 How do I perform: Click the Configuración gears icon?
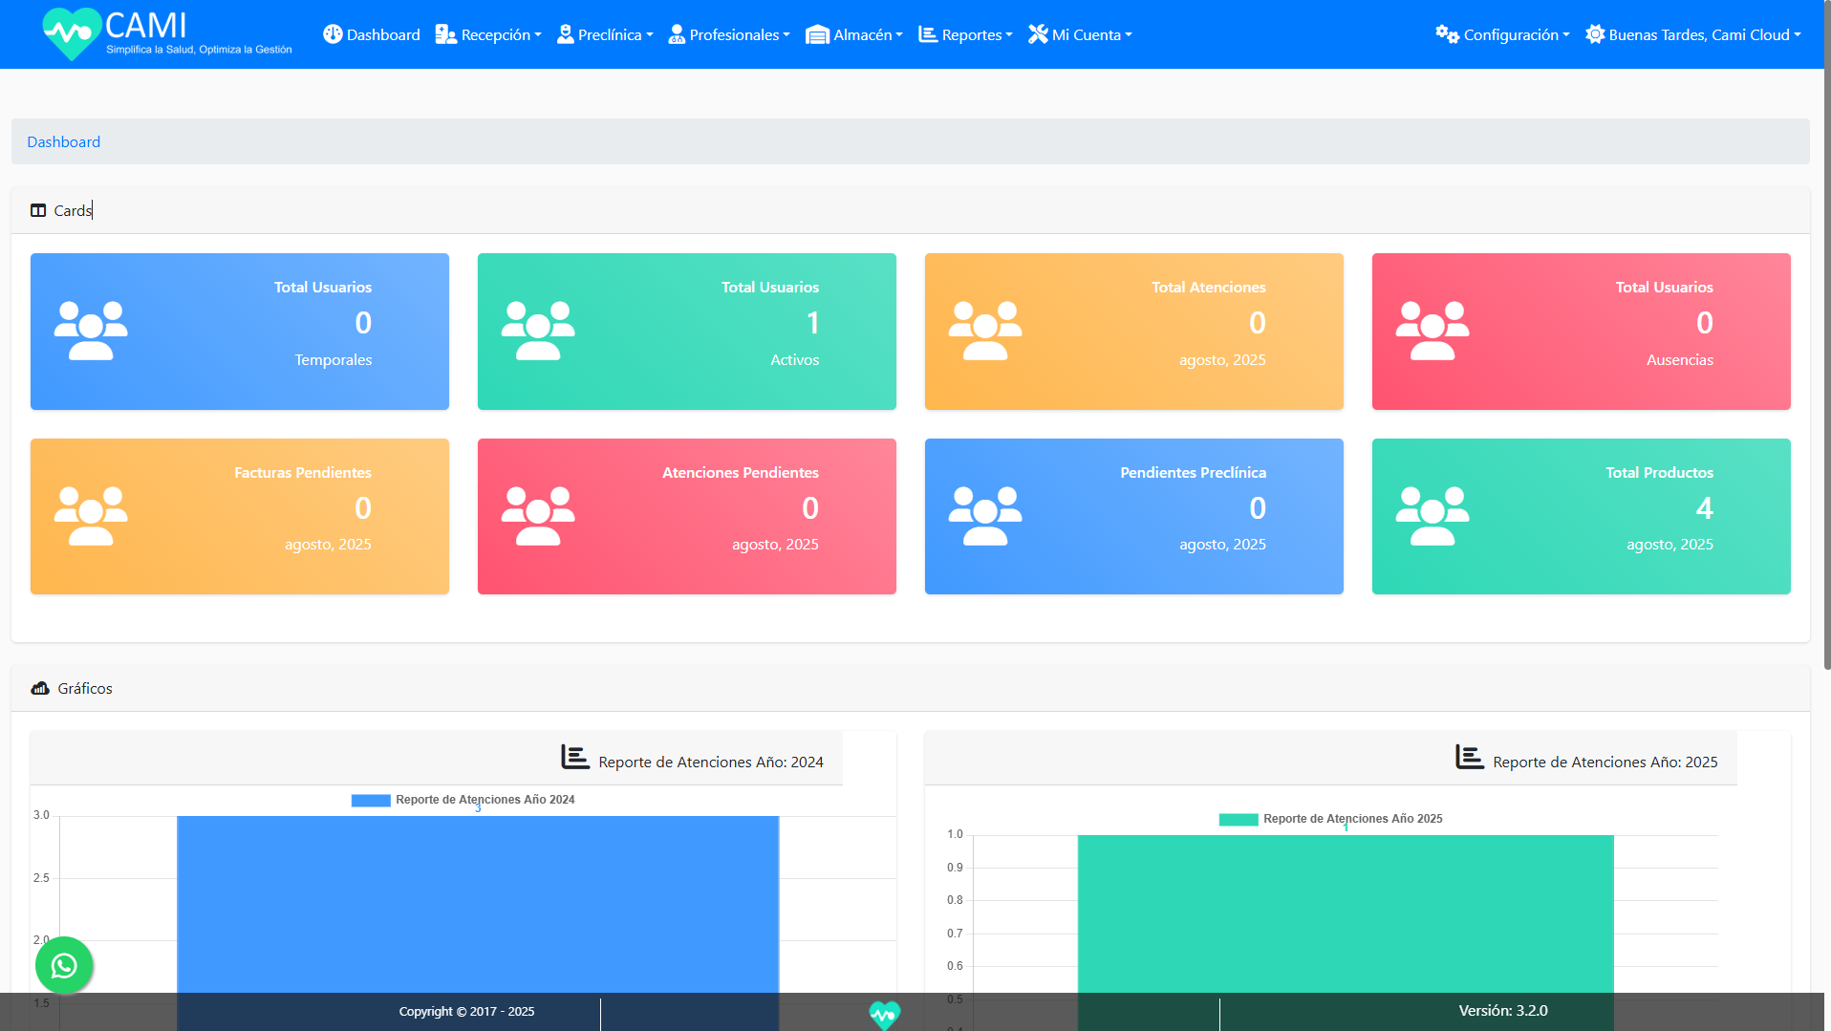click(x=1447, y=34)
